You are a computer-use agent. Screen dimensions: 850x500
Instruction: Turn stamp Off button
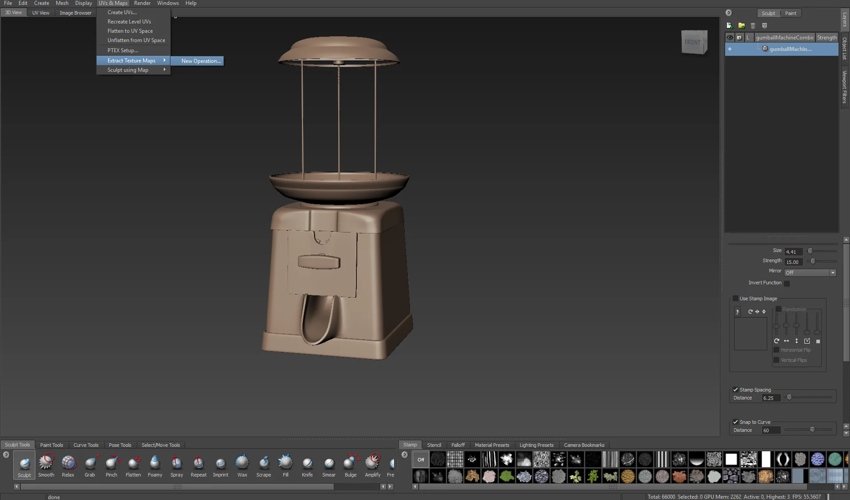(x=421, y=460)
